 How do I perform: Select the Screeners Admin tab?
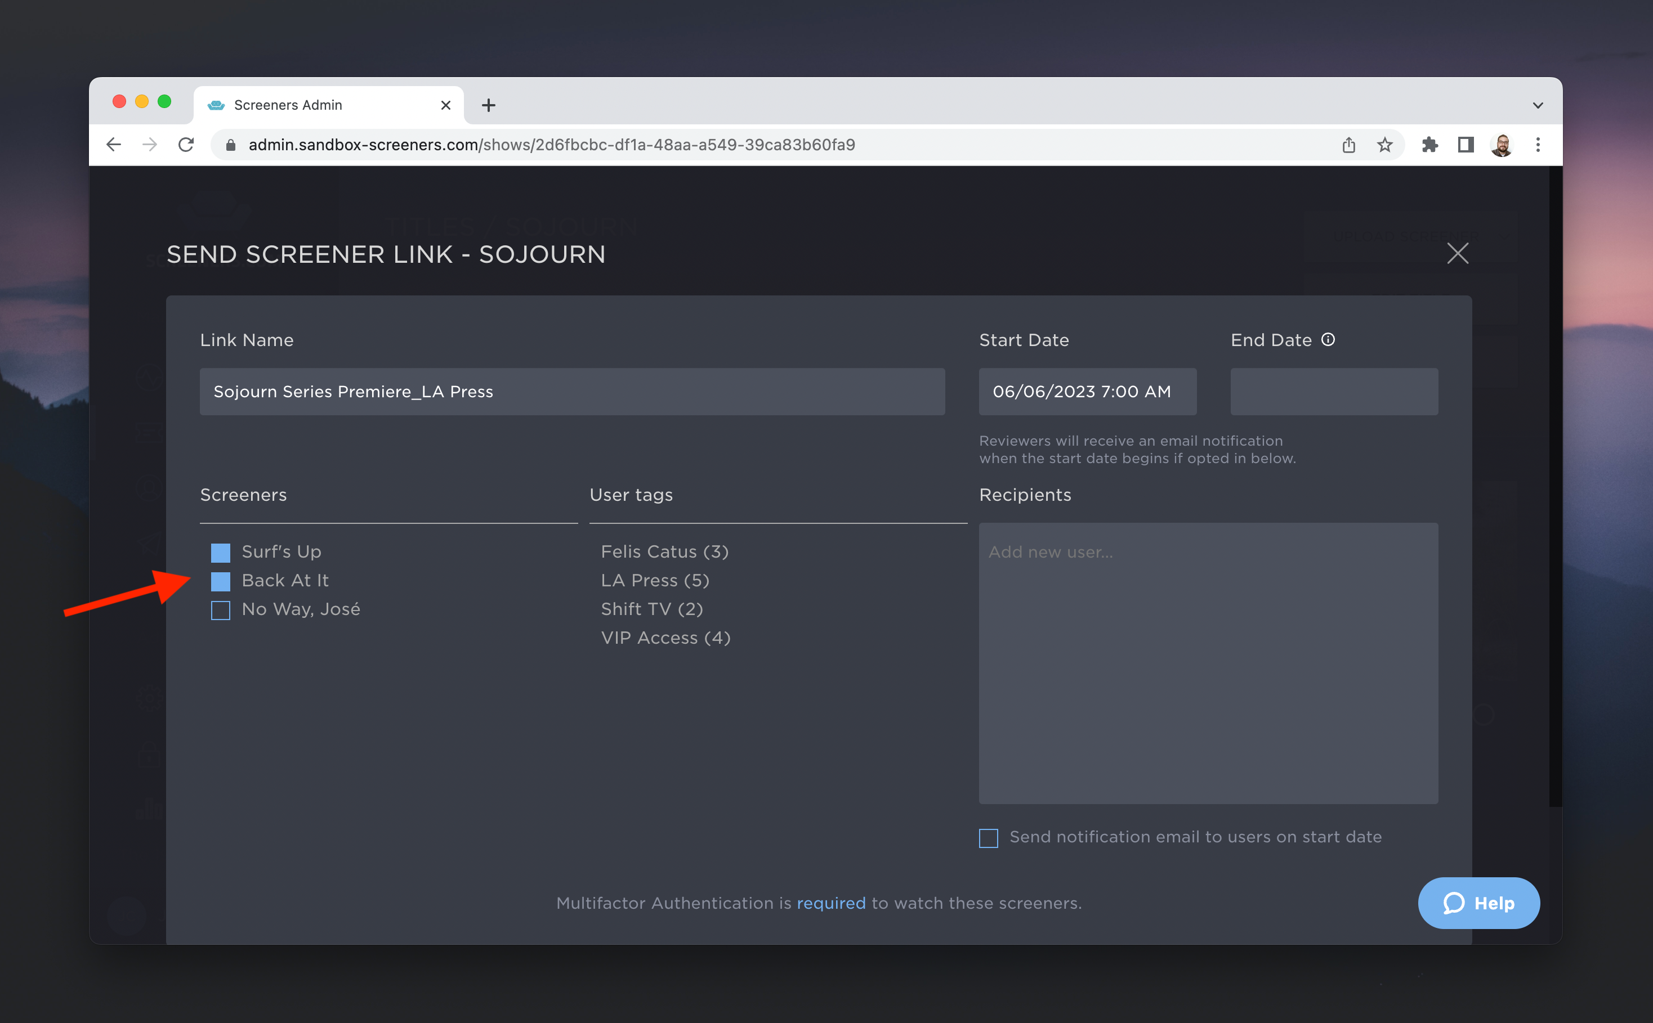coord(329,105)
